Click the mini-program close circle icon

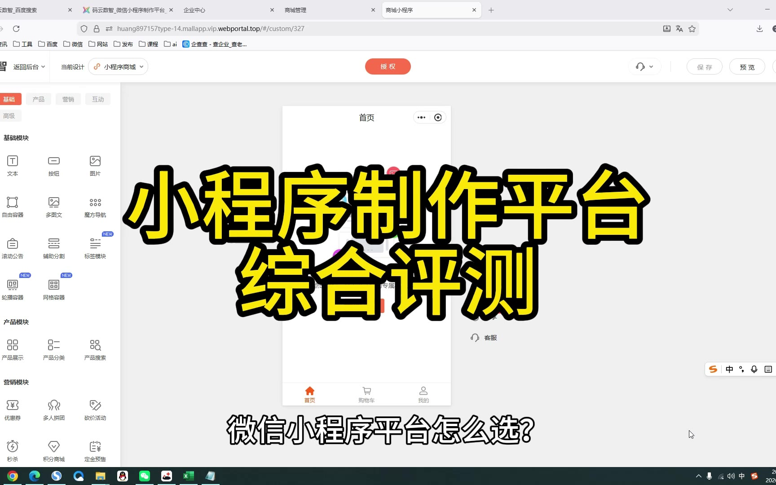(438, 118)
